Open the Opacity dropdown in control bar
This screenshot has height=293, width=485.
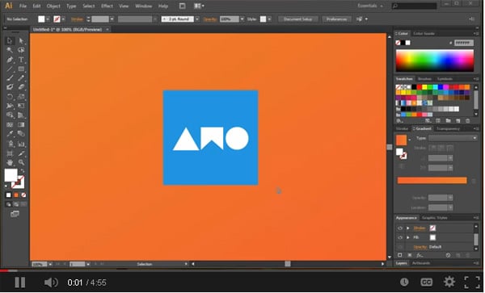pyautogui.click(x=242, y=19)
